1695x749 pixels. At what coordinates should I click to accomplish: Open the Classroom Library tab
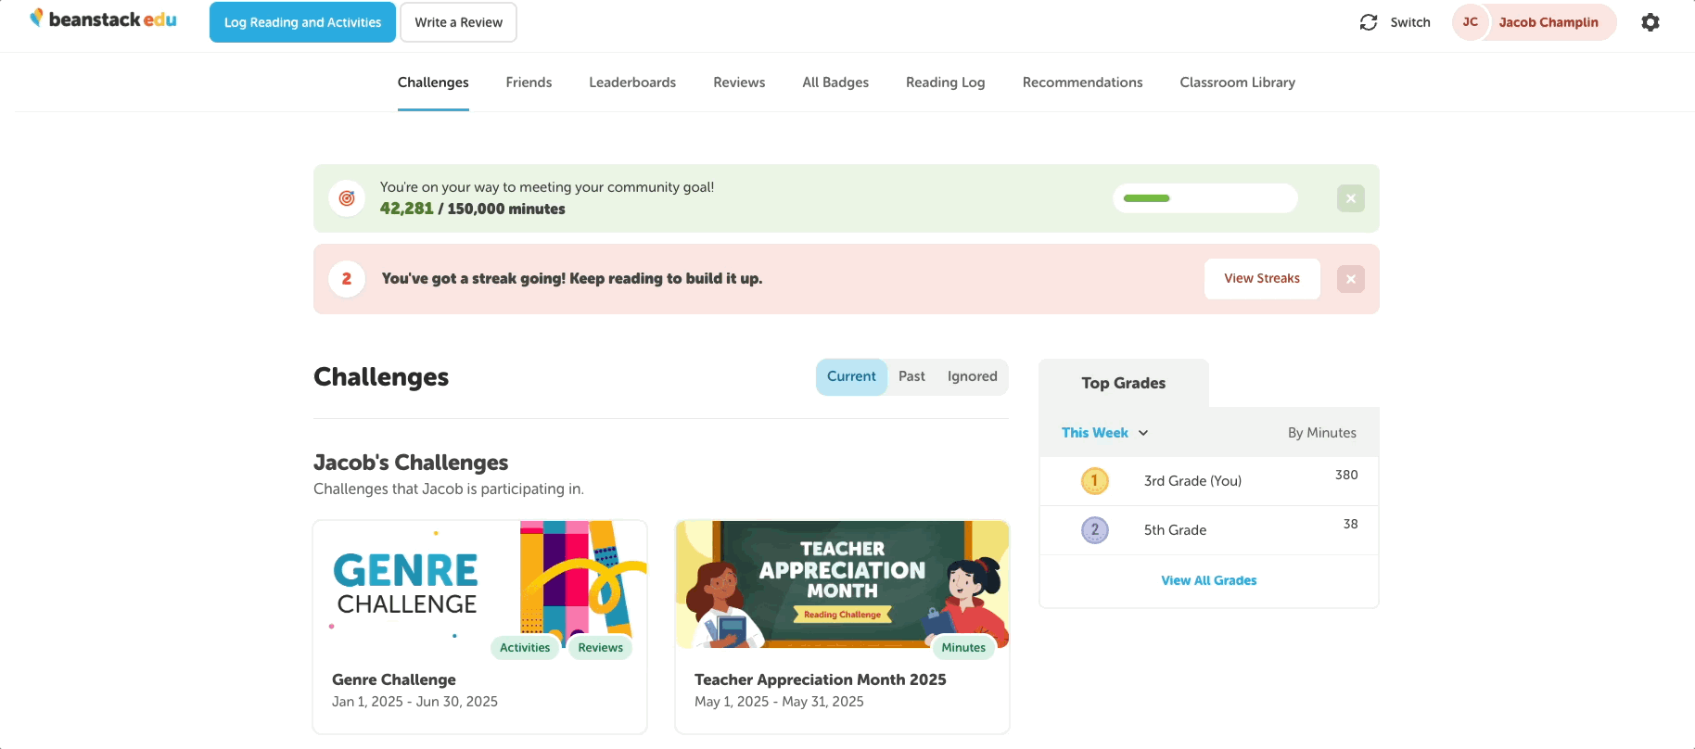[x=1238, y=83]
